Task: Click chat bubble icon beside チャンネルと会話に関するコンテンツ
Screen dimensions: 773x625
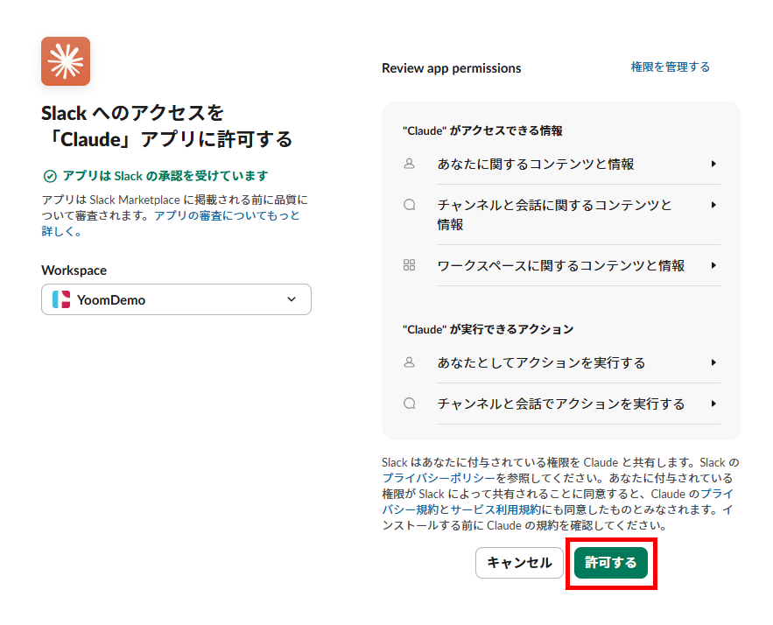Action: pos(409,205)
